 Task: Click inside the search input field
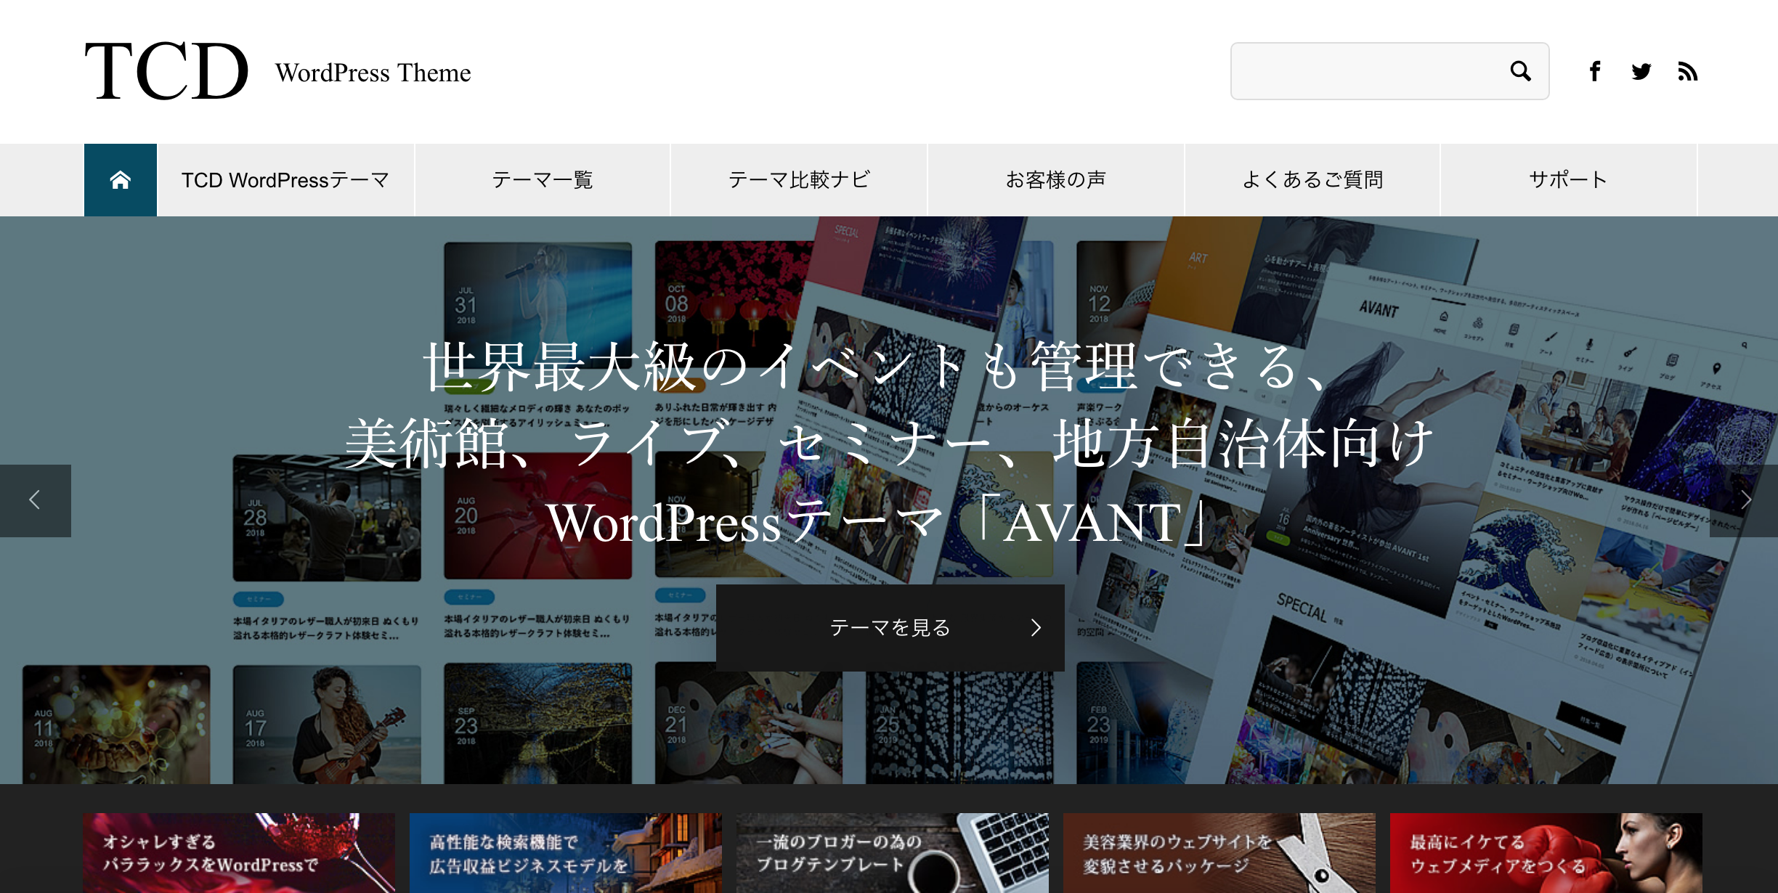[x=1365, y=71]
